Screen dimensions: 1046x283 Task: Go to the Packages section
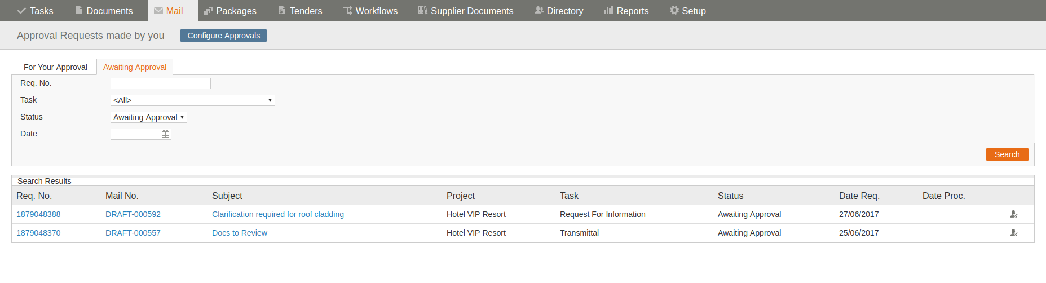pos(230,11)
